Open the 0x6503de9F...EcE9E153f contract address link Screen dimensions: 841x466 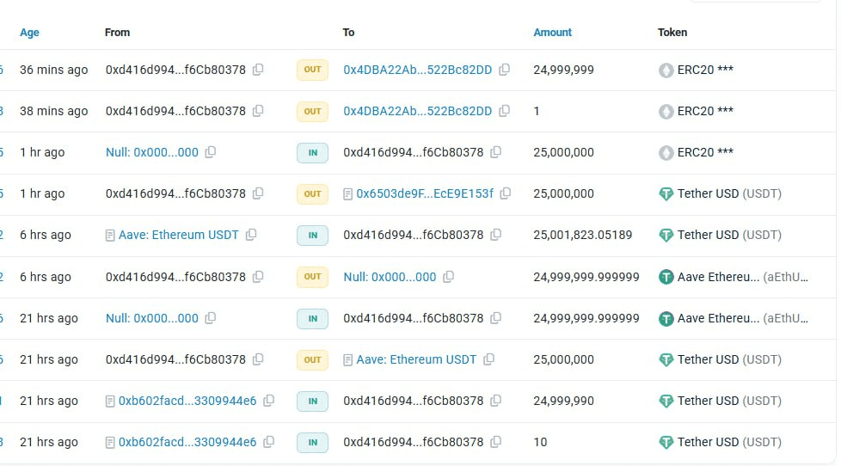coord(425,193)
